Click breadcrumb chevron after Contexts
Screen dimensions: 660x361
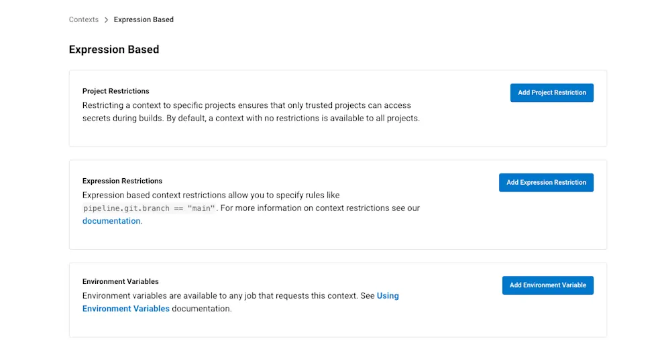tap(106, 19)
